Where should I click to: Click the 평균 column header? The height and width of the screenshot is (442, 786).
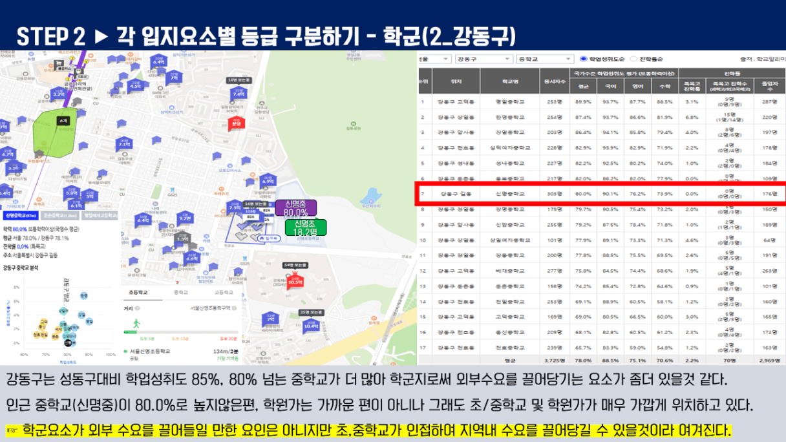click(x=583, y=86)
